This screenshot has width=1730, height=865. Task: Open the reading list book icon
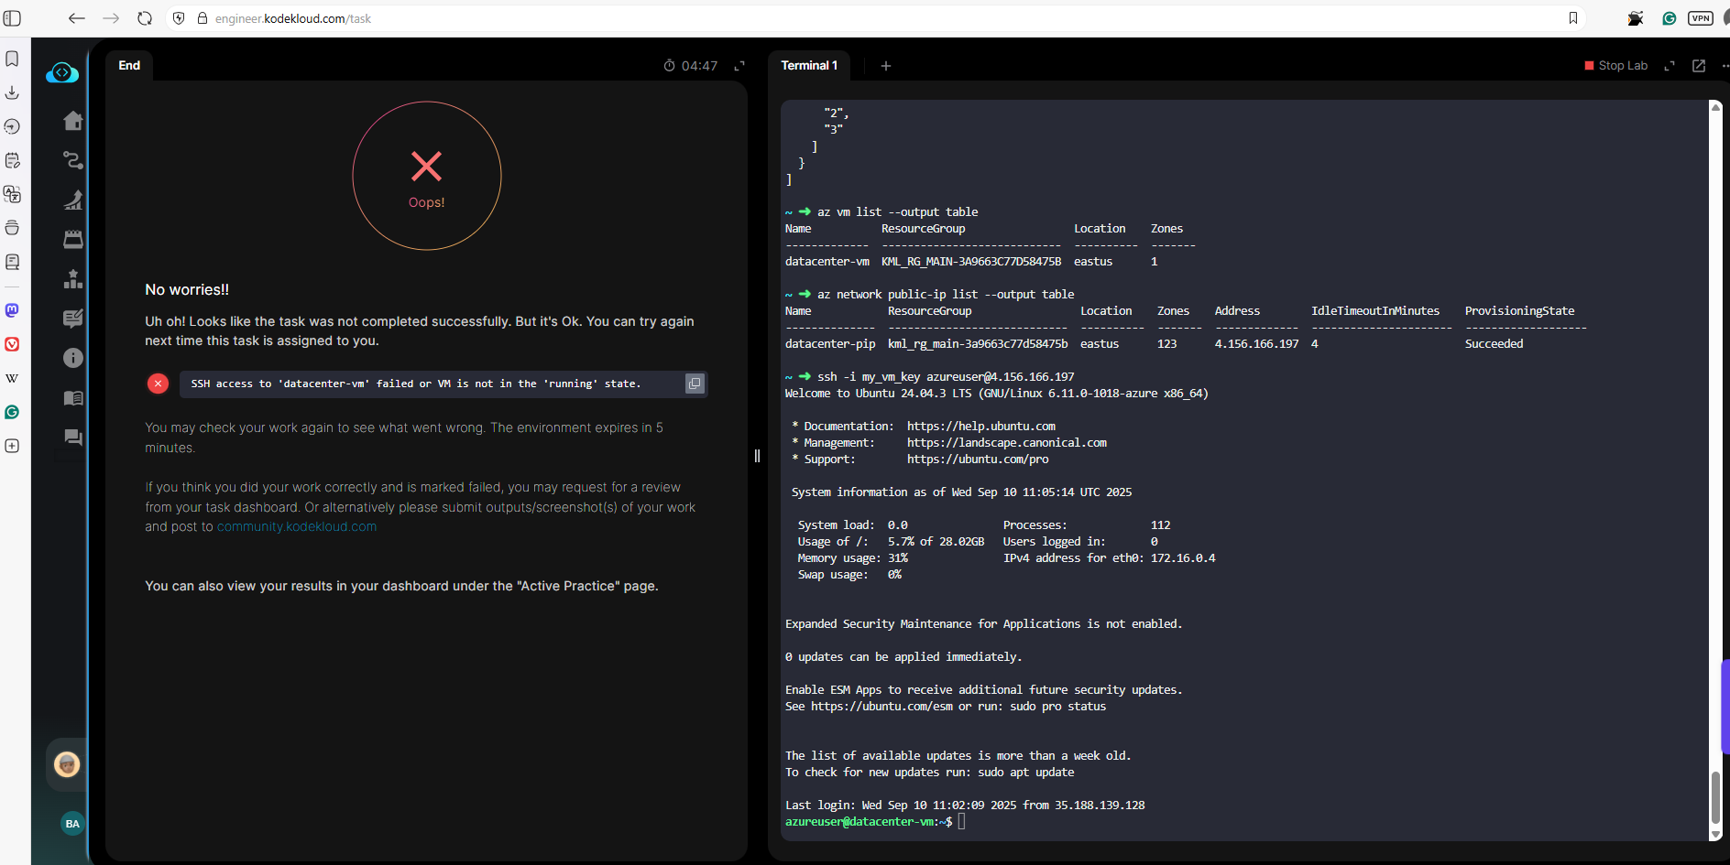pyautogui.click(x=12, y=262)
